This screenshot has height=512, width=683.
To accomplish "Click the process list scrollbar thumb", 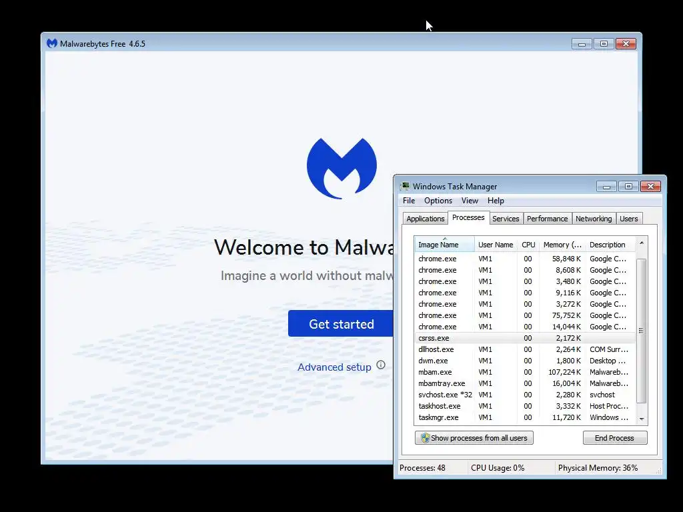I will [x=641, y=331].
